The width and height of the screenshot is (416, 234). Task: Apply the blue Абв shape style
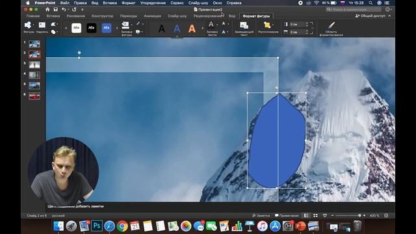pos(107,28)
